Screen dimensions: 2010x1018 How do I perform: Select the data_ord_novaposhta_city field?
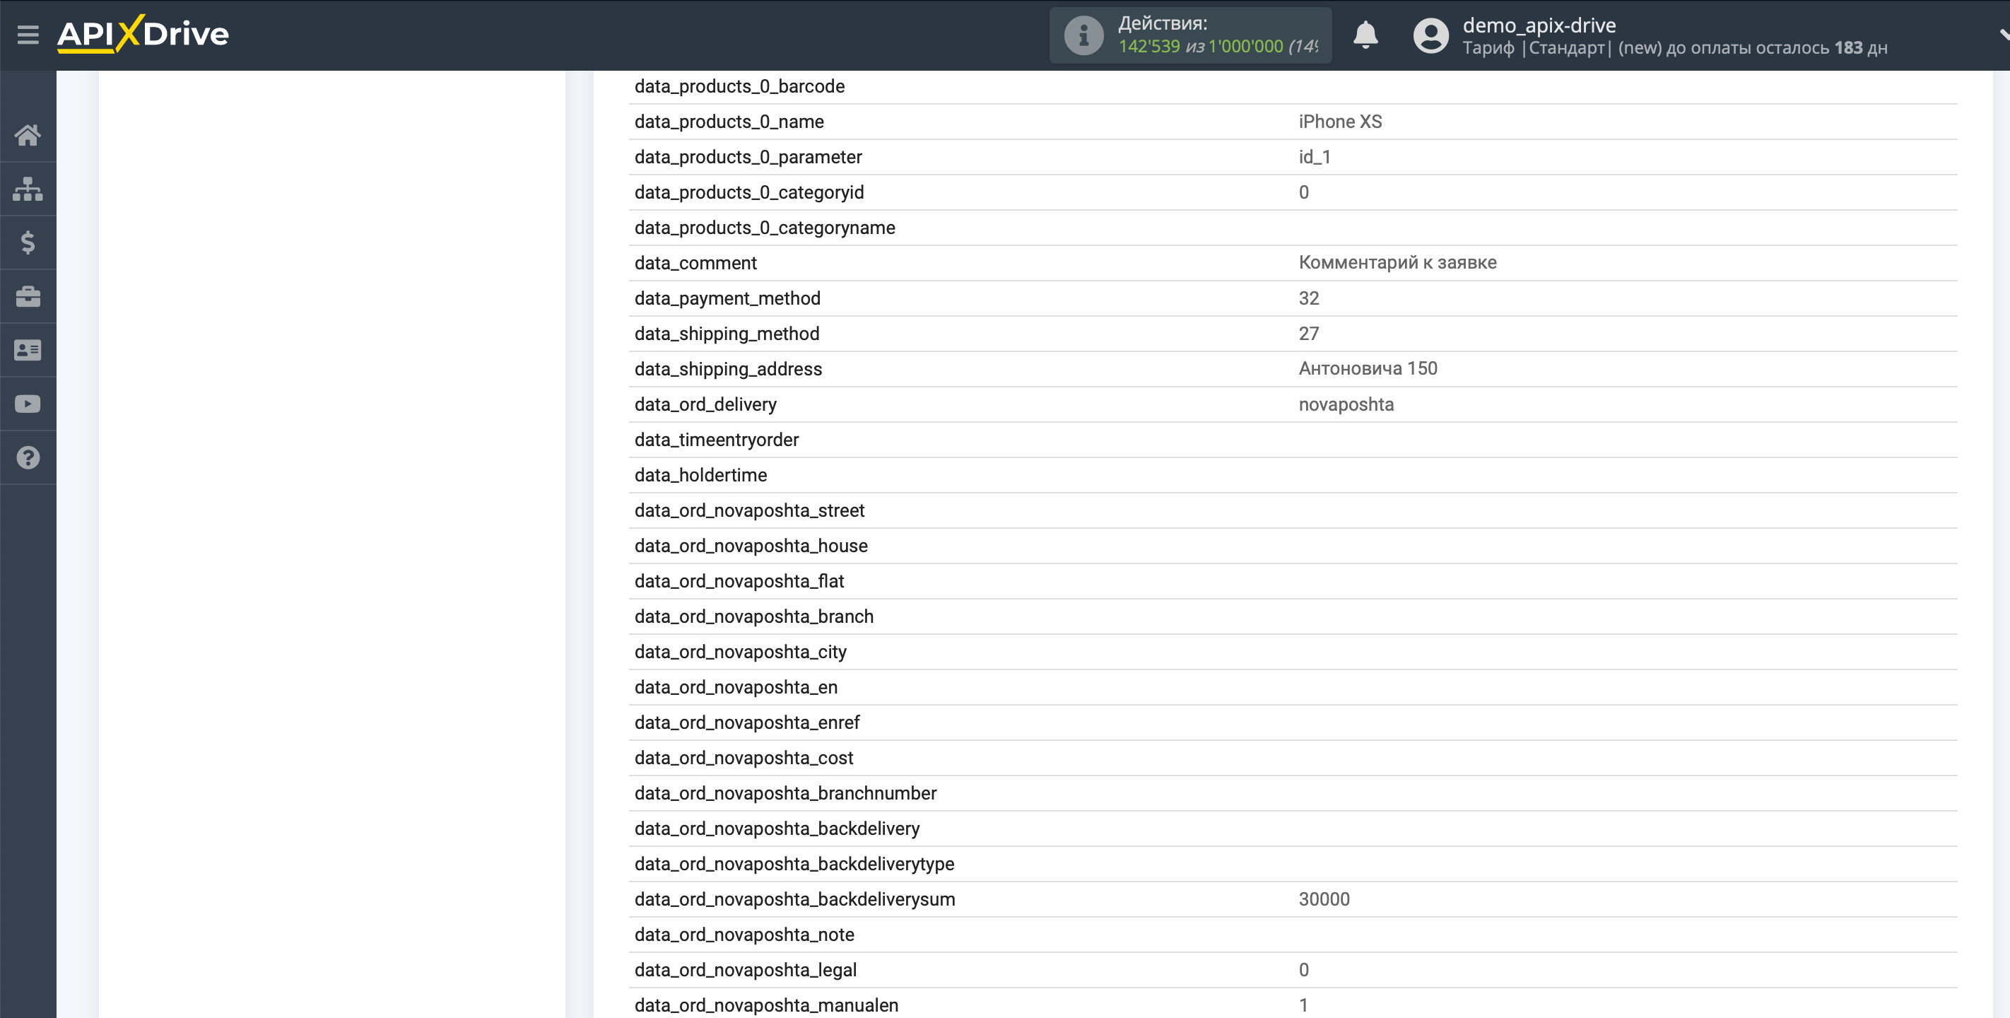coord(740,652)
